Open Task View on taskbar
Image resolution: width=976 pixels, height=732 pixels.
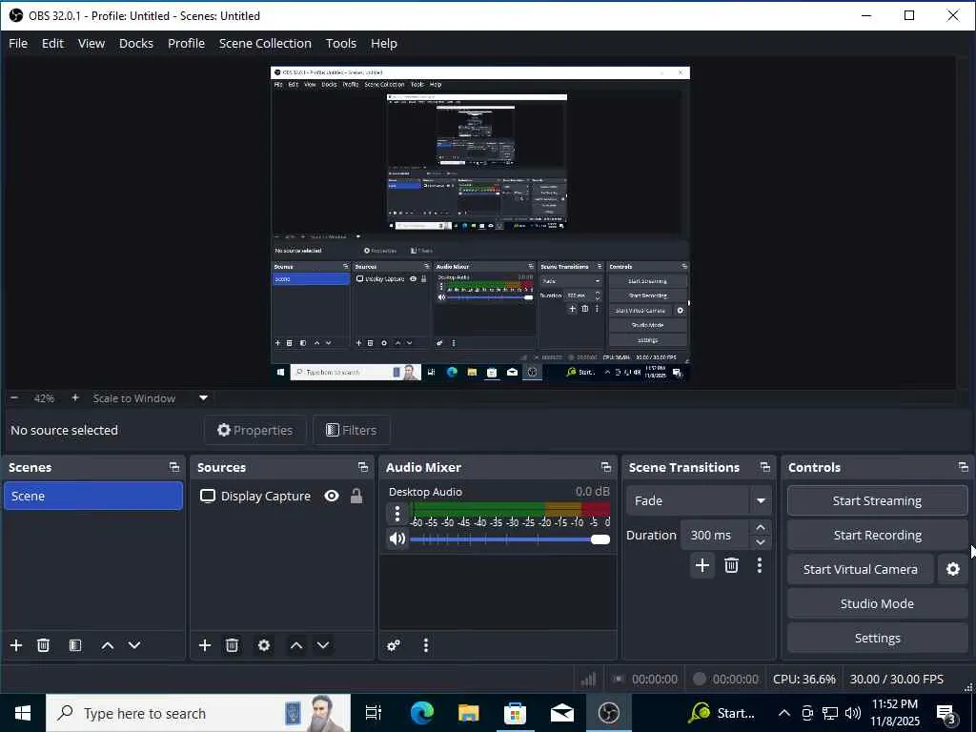point(374,713)
